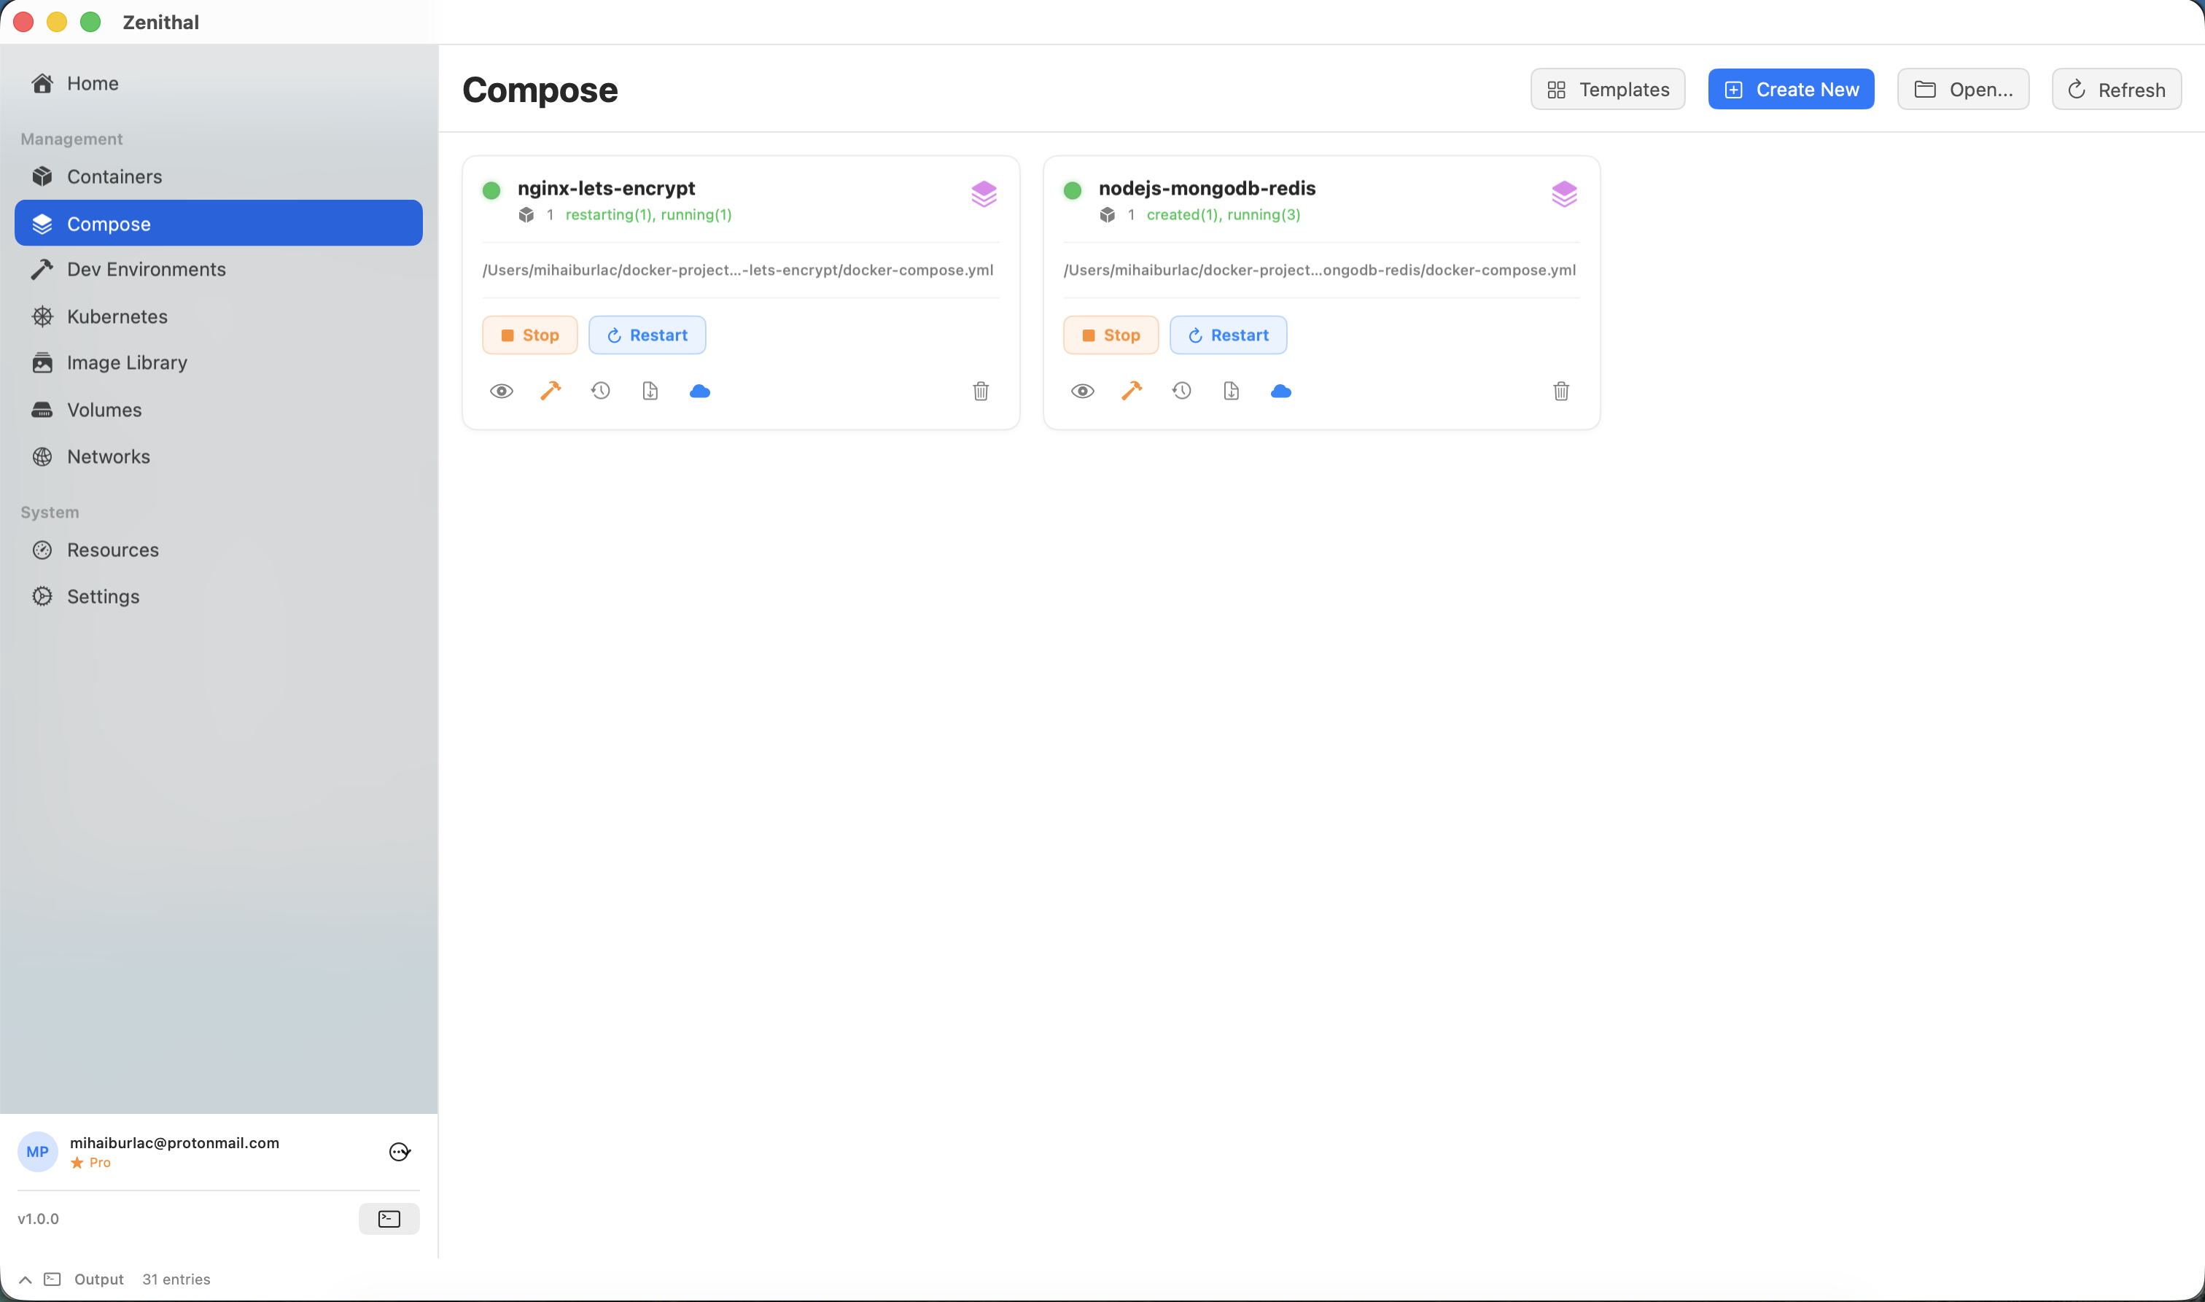Open history icon for nodejs-mongodb-redis stack
Image resolution: width=2205 pixels, height=1302 pixels.
(x=1181, y=391)
